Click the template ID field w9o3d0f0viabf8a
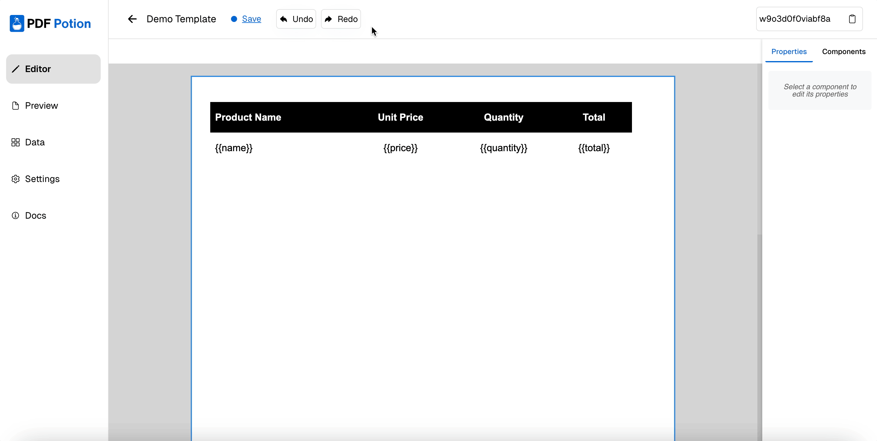 point(795,19)
